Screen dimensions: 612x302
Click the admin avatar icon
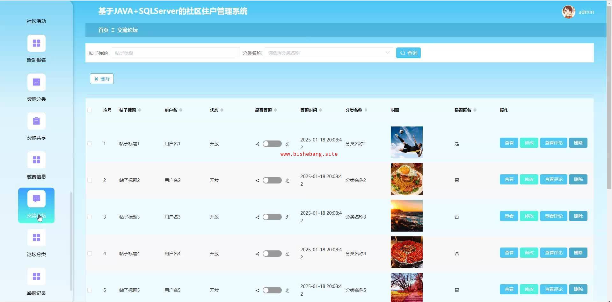pyautogui.click(x=568, y=12)
